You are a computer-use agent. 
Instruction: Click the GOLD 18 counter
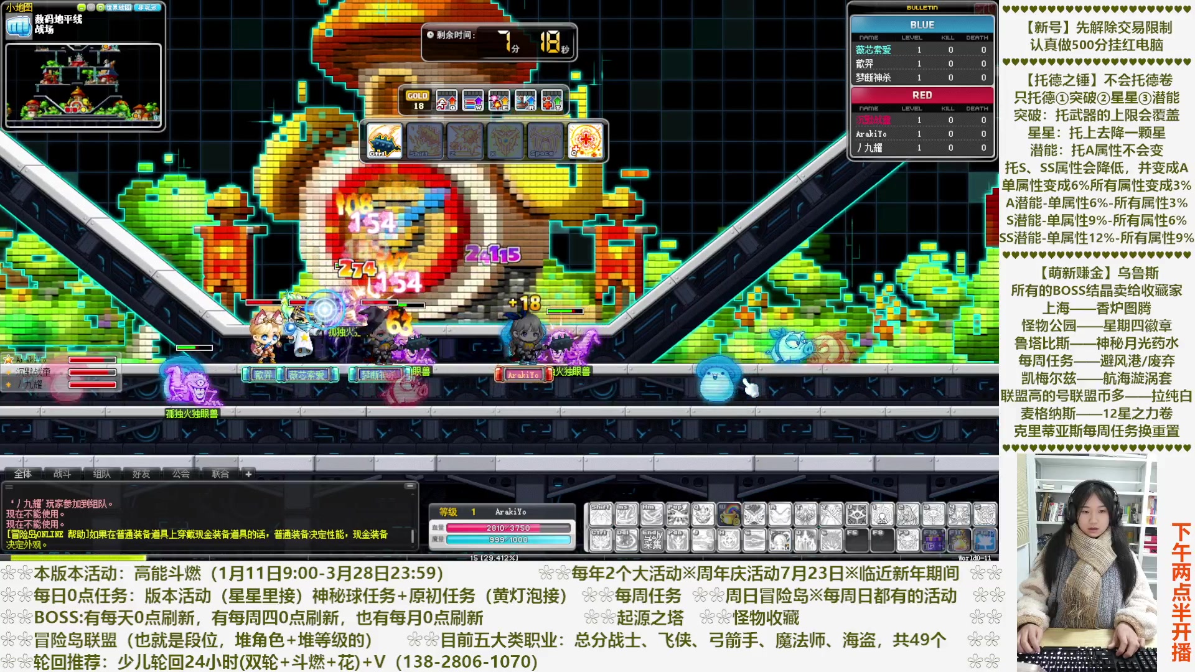418,101
